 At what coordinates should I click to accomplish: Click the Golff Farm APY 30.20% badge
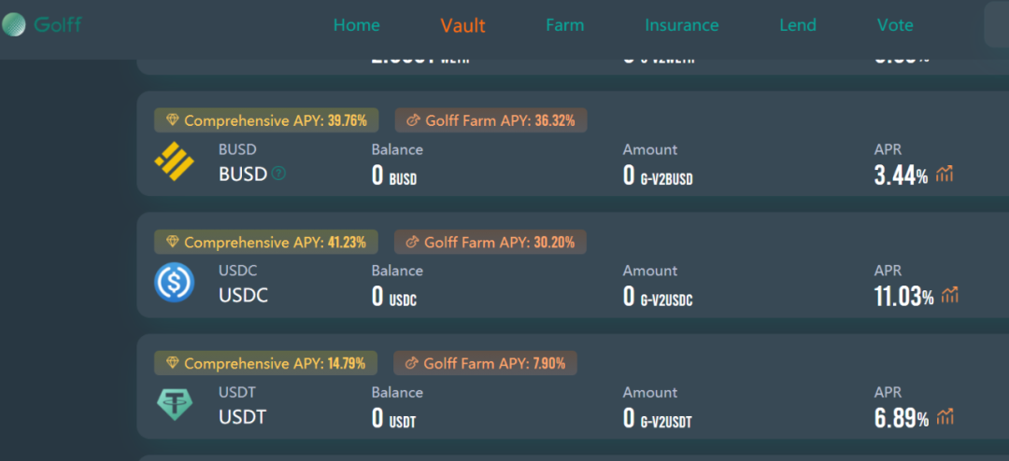coord(490,242)
